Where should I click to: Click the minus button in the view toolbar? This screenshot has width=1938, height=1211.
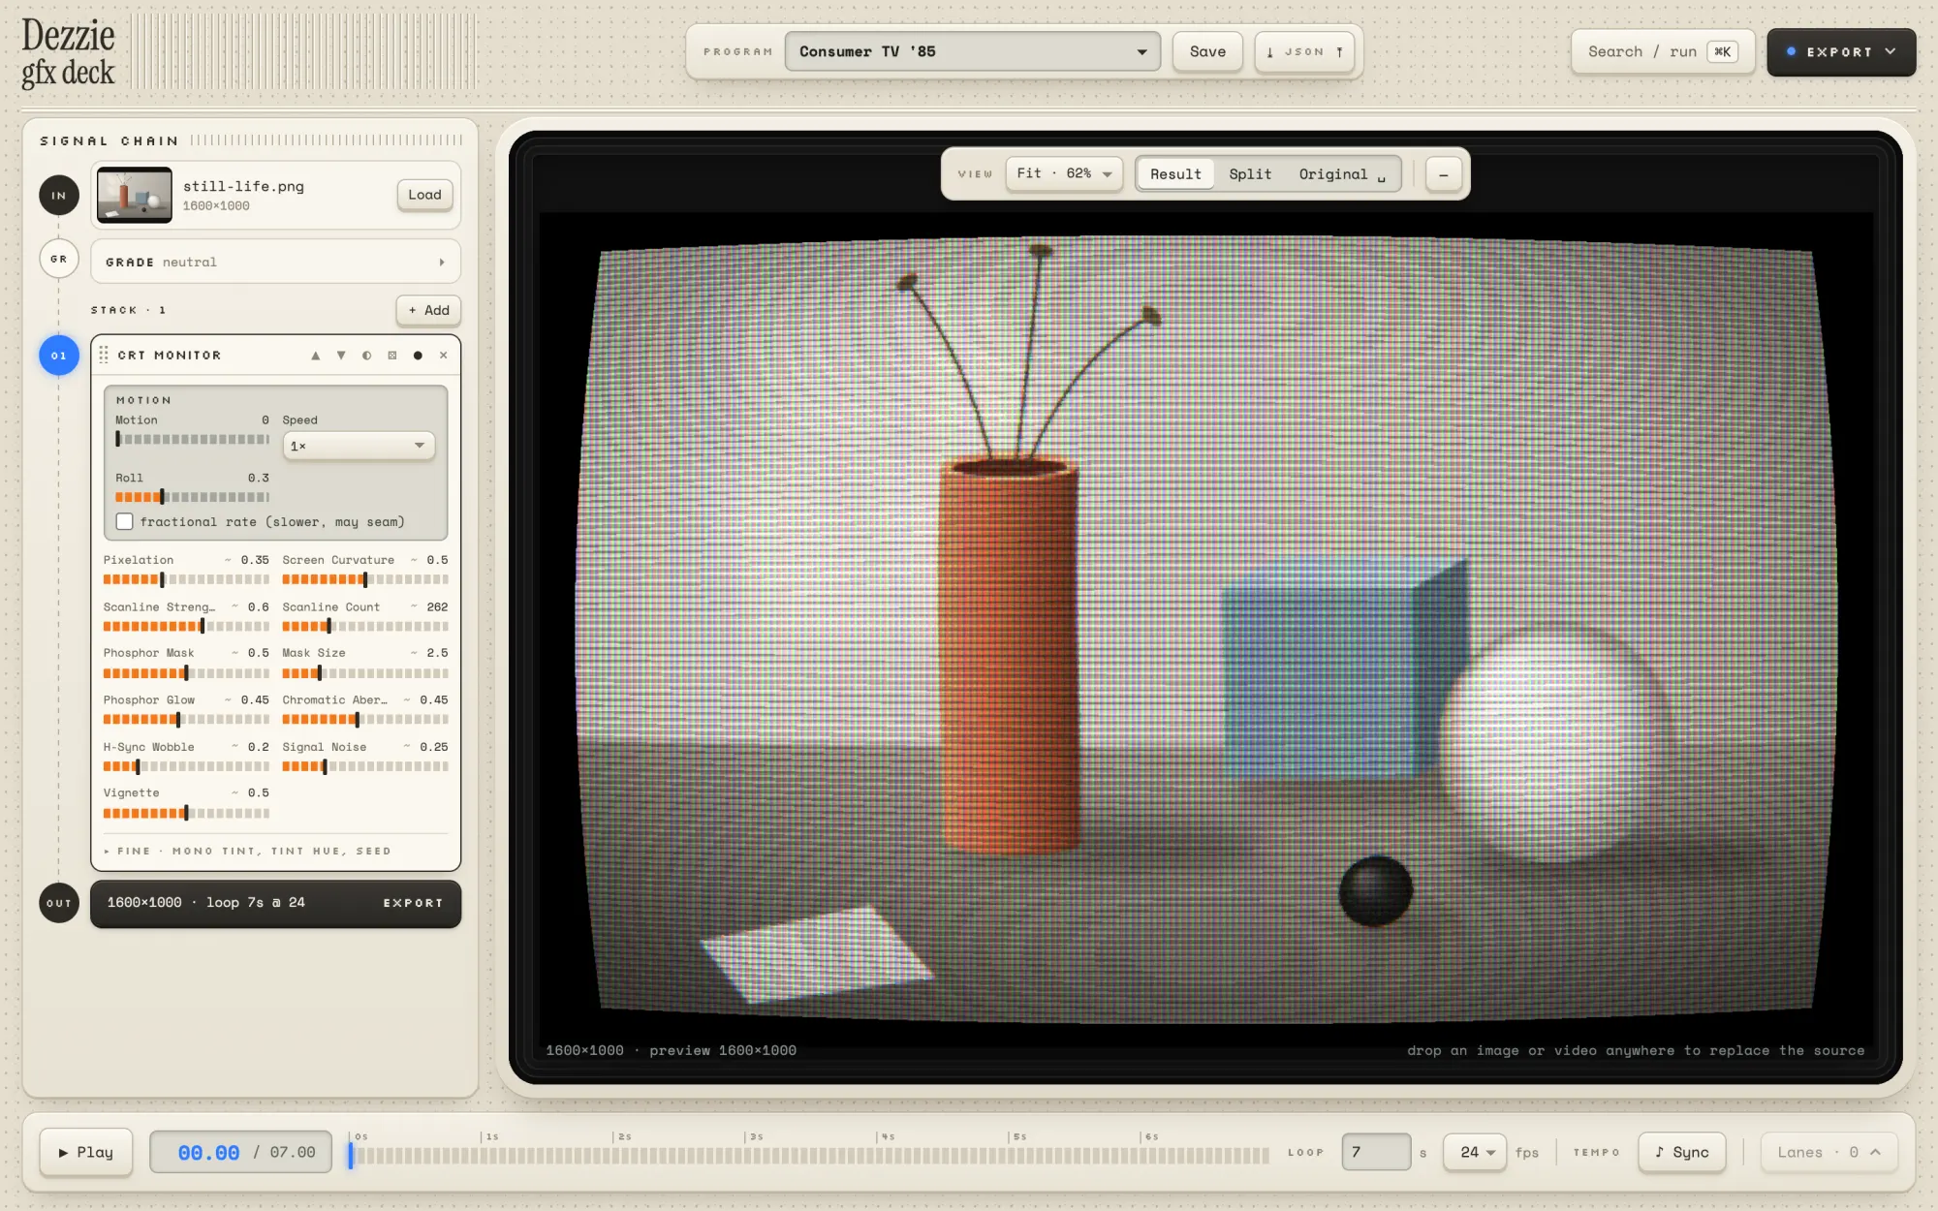click(x=1444, y=174)
